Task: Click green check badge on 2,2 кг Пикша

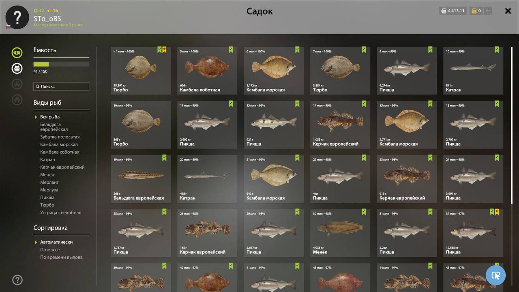Action: [430, 212]
